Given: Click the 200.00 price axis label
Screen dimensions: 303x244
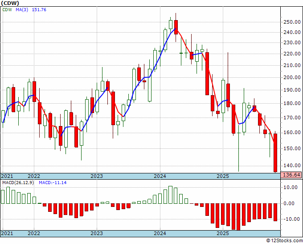Looking at the screenshot, I should [x=292, y=77].
